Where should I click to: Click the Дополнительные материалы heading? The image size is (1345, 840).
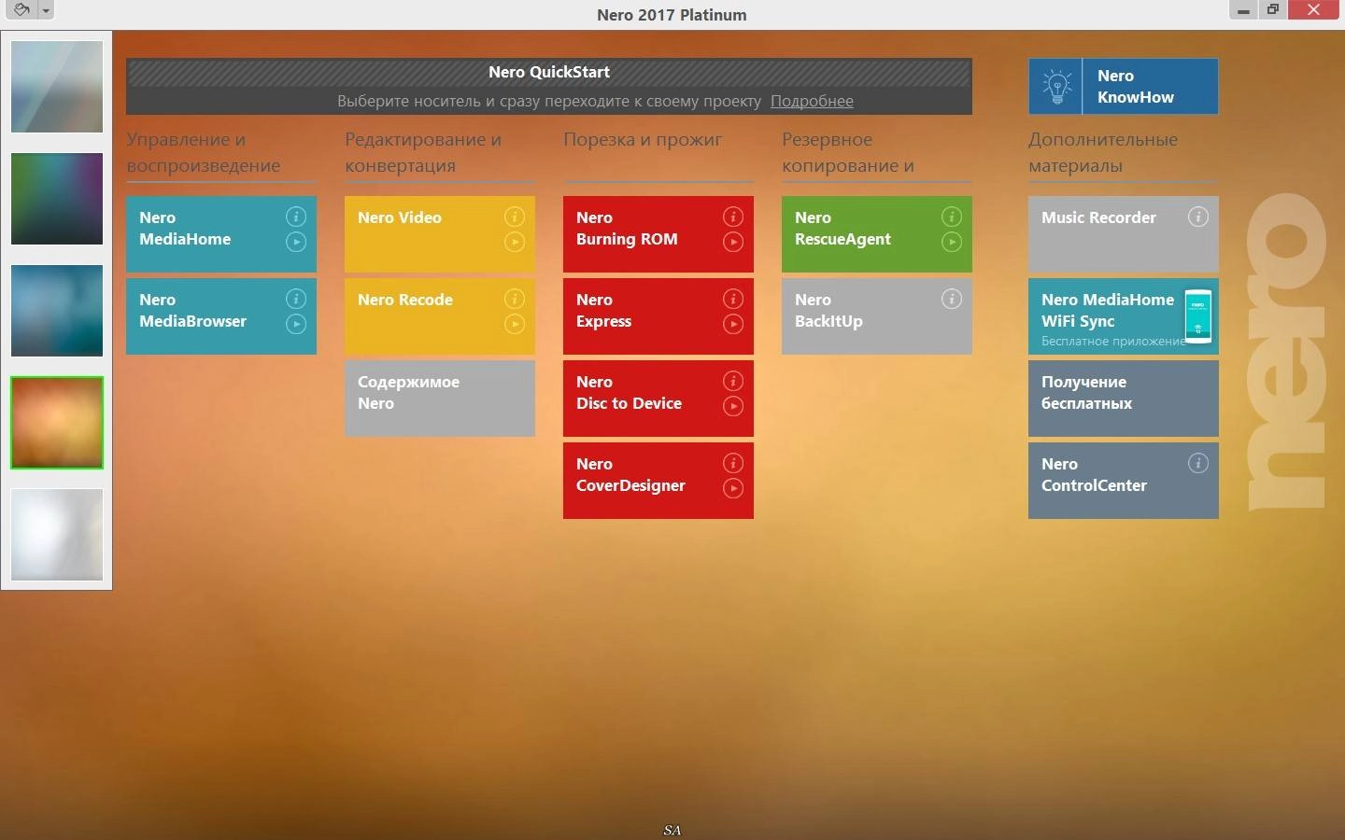click(x=1103, y=152)
